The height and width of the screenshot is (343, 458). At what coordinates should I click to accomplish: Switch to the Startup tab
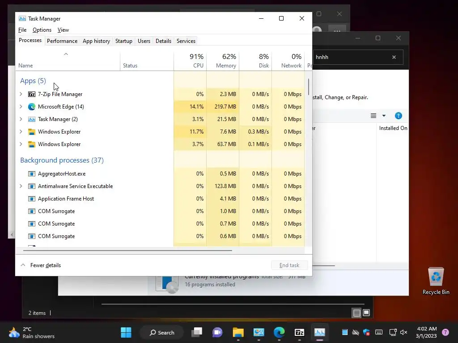coord(123,41)
